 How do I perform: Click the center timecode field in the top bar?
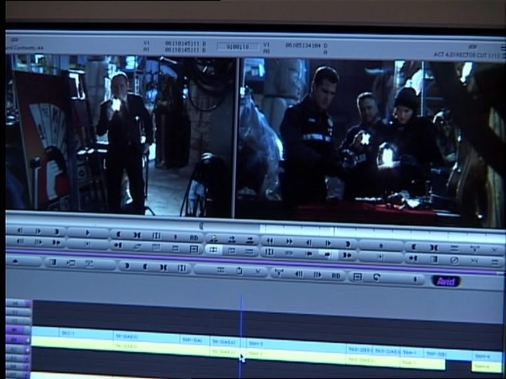(238, 47)
